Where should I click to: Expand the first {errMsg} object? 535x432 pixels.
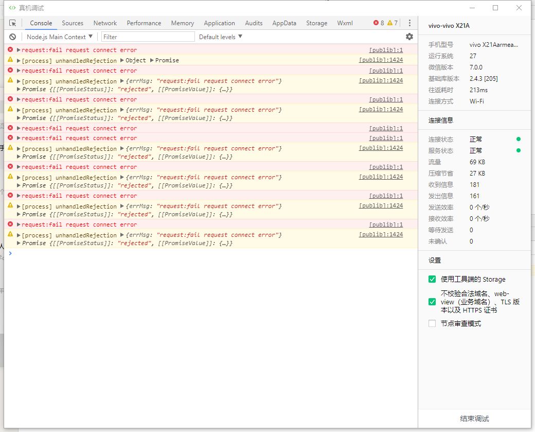tap(122, 81)
